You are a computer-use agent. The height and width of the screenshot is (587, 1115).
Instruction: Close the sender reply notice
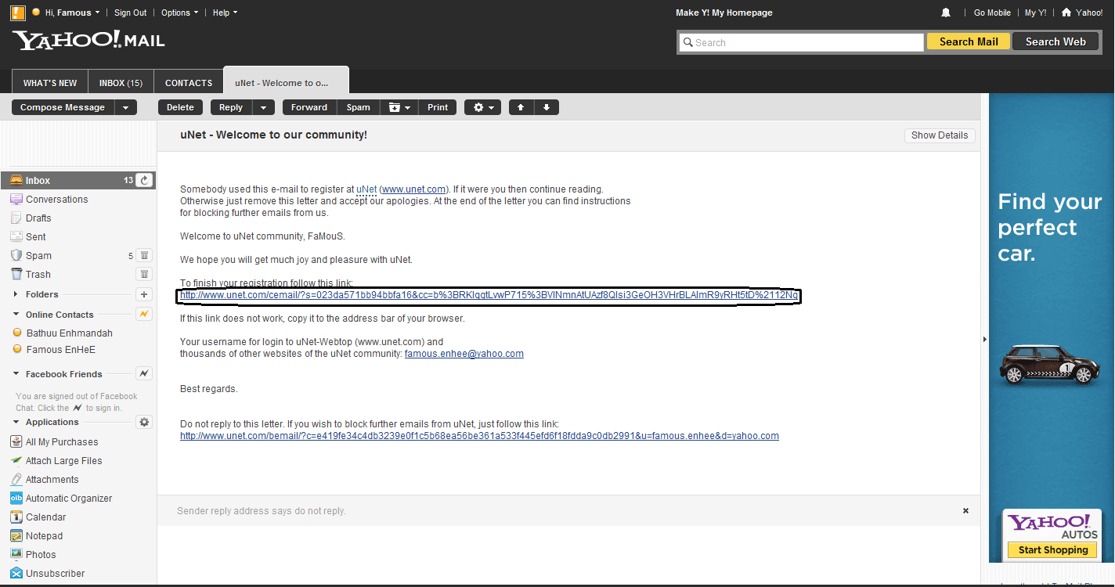click(x=965, y=510)
